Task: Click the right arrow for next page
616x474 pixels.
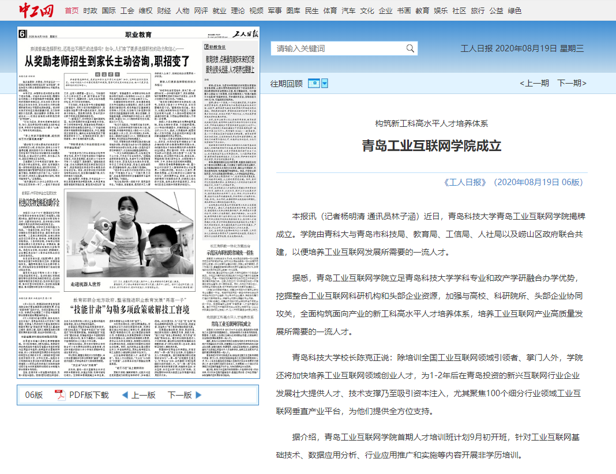Action: pyautogui.click(x=199, y=395)
